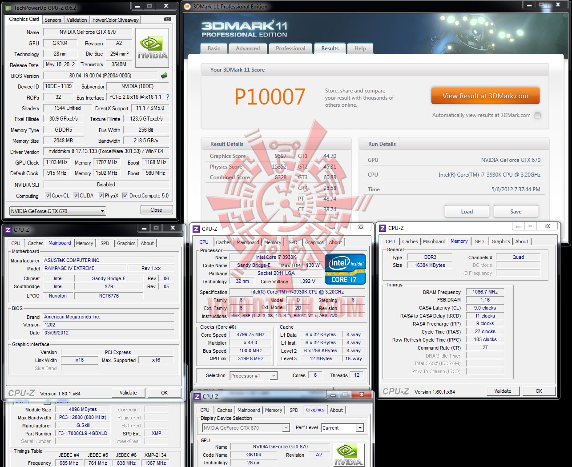The height and width of the screenshot is (467, 572).
Task: Click the title icon of the Mainboard CPU-Z window
Action: pyautogui.click(x=8, y=230)
